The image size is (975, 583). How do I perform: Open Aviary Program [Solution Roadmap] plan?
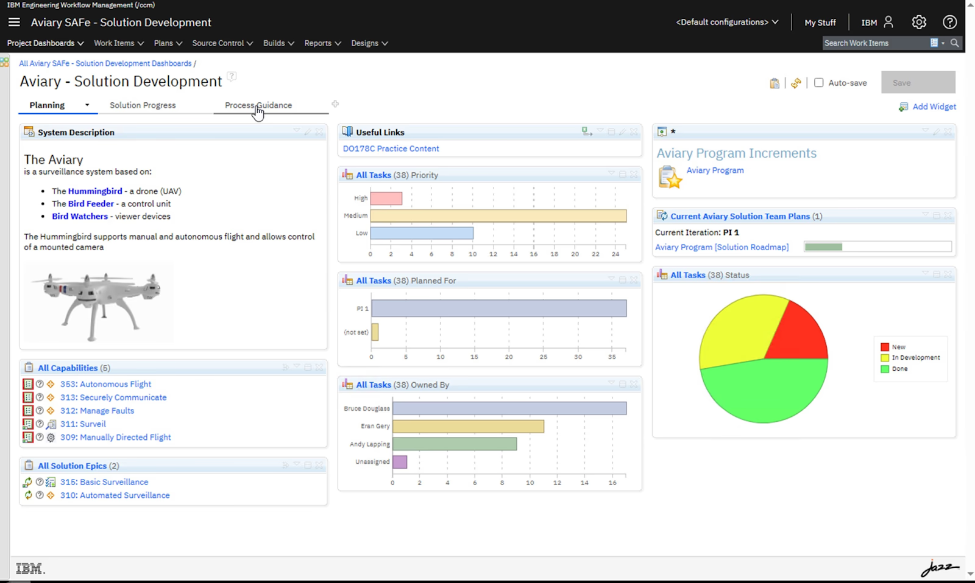(x=721, y=247)
